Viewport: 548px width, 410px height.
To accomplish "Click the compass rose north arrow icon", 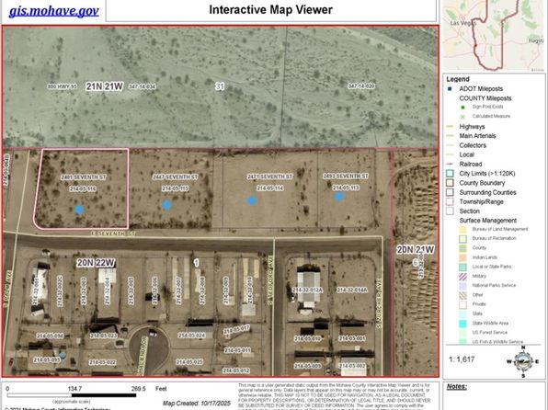I will 523,361.
